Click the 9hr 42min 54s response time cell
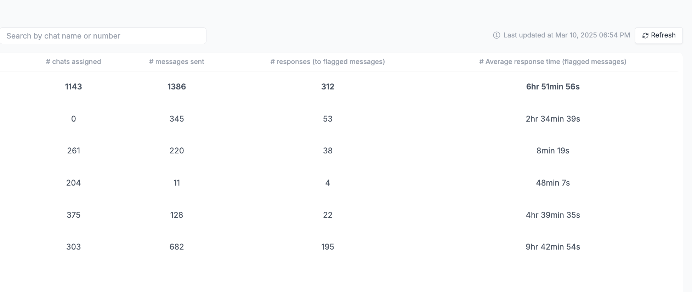 553,247
